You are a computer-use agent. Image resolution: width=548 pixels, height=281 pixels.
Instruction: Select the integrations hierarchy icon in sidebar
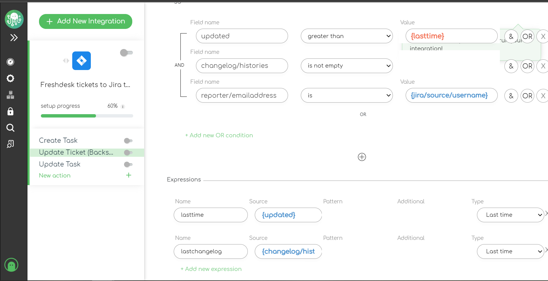[x=10, y=95]
